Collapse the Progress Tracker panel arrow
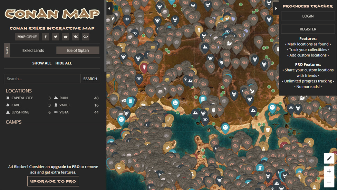Image resolution: width=337 pixels, height=190 pixels. pos(276,8)
